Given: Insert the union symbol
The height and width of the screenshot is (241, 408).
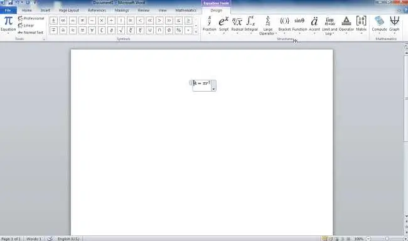Looking at the screenshot, I should point(150,31).
